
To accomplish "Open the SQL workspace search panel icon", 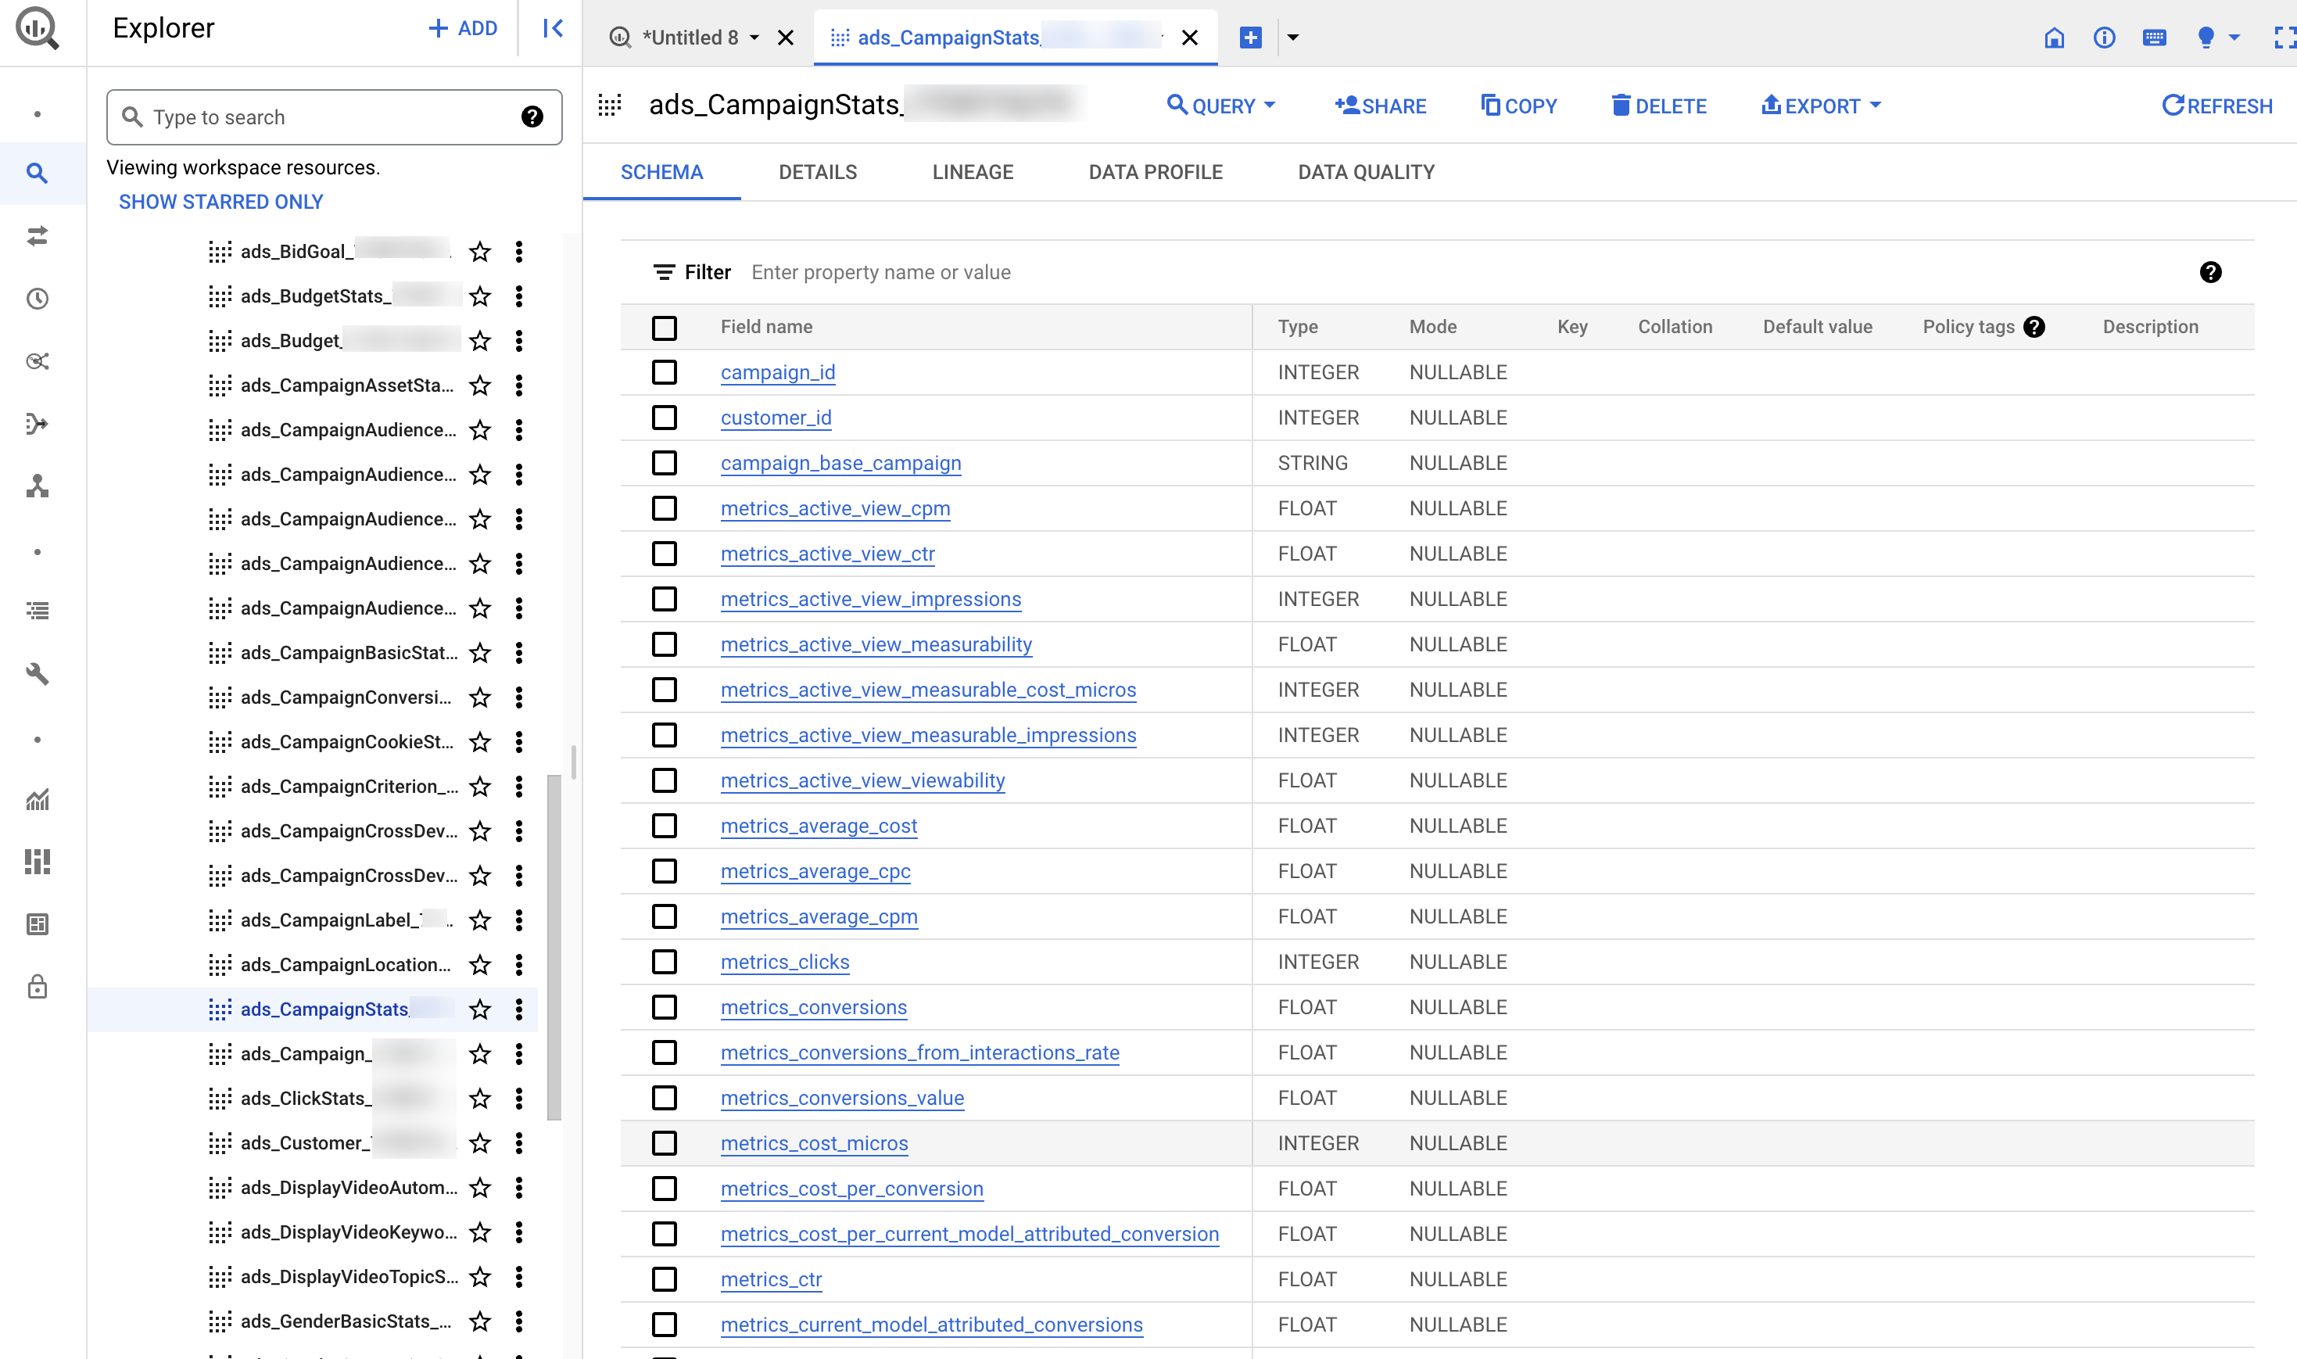I will coord(38,173).
